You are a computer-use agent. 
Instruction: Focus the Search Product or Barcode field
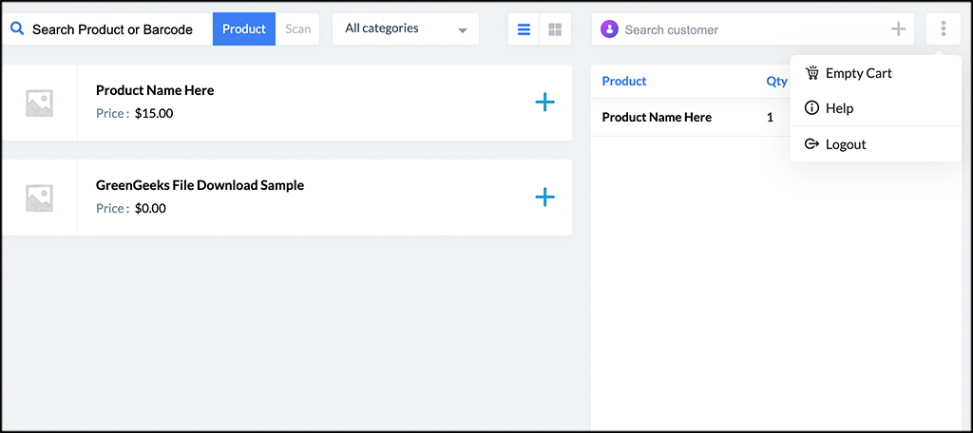(x=112, y=29)
